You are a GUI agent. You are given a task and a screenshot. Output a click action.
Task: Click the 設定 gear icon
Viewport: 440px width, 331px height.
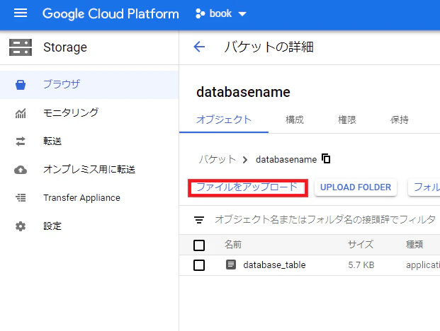[21, 226]
